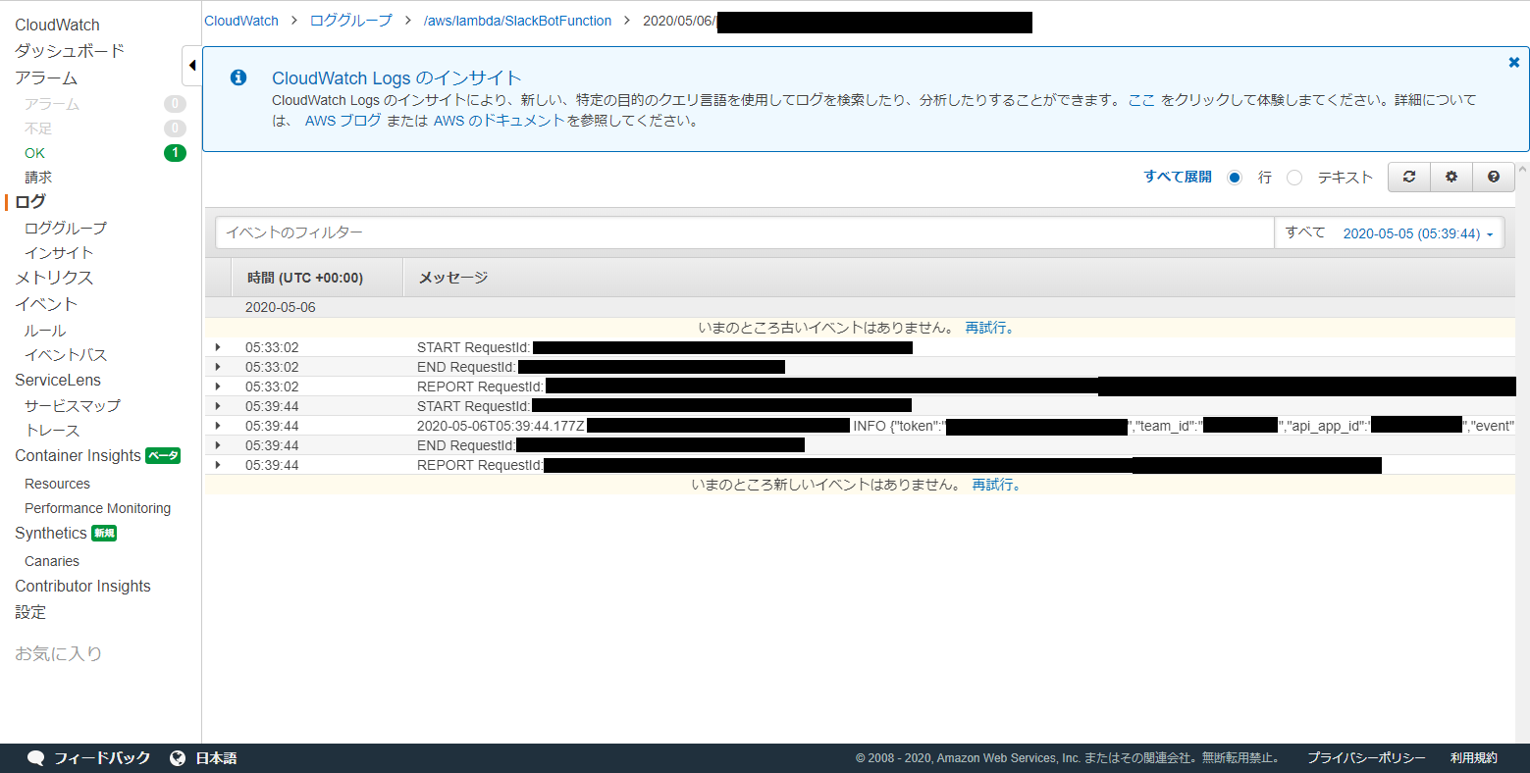Select the テキスト (text) view radio button

point(1294,178)
